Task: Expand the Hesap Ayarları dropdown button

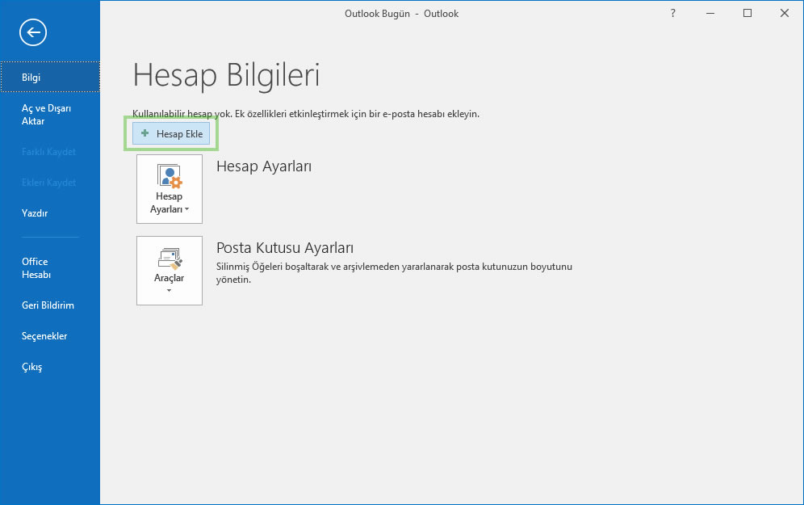Action: [x=170, y=189]
